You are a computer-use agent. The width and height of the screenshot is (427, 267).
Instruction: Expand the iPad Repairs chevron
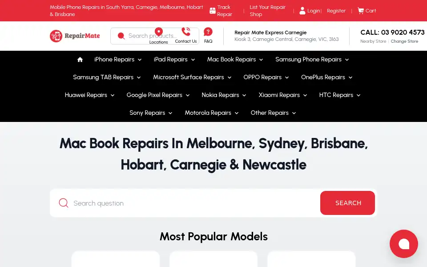193,60
